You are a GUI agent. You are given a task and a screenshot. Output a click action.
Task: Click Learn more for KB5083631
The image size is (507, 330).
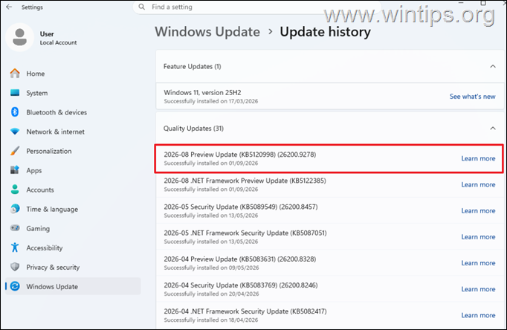point(478,263)
